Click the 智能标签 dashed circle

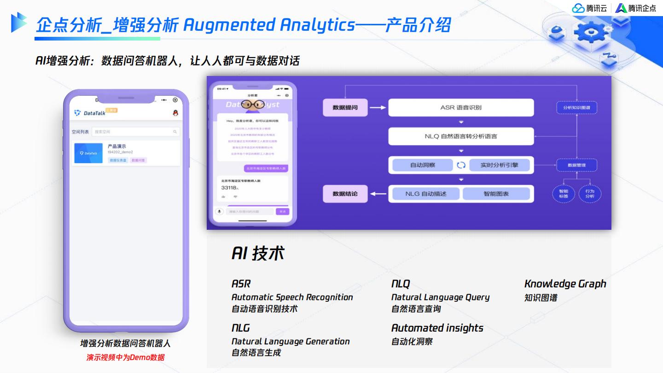click(564, 193)
